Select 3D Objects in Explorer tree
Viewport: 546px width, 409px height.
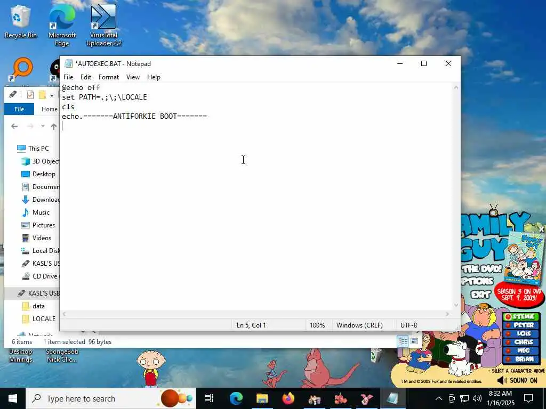coord(42,161)
